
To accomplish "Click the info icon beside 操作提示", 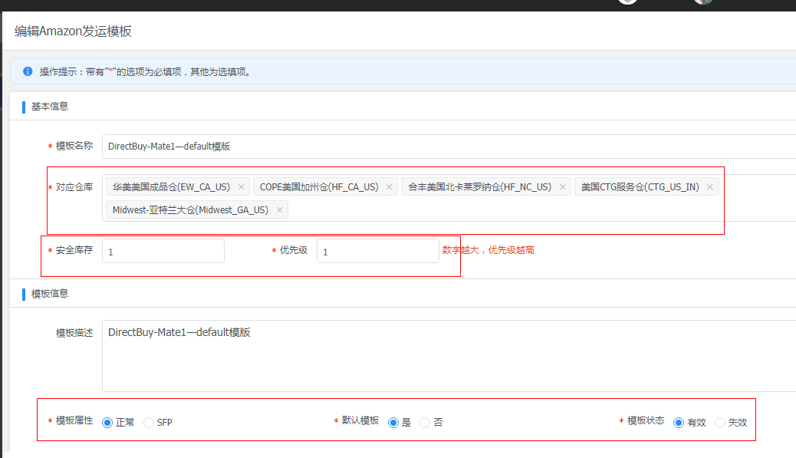I will point(28,71).
